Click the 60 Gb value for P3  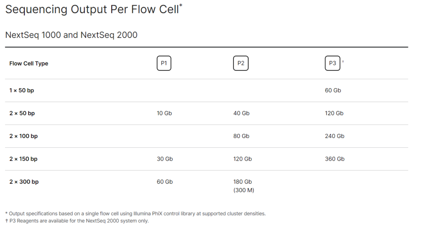(333, 90)
